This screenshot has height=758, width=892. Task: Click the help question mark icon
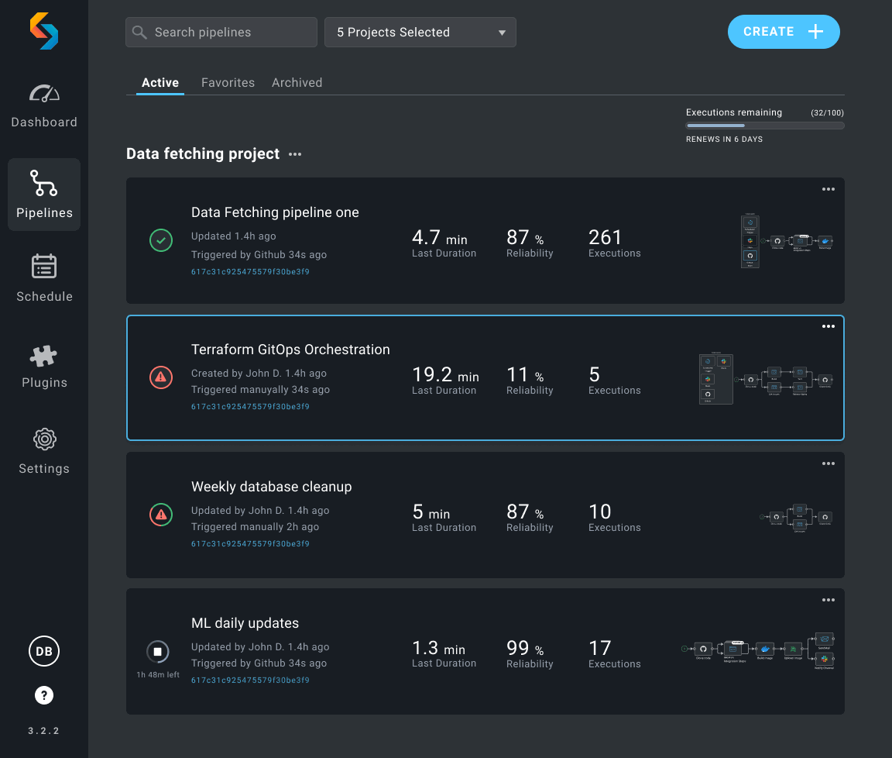click(x=44, y=695)
